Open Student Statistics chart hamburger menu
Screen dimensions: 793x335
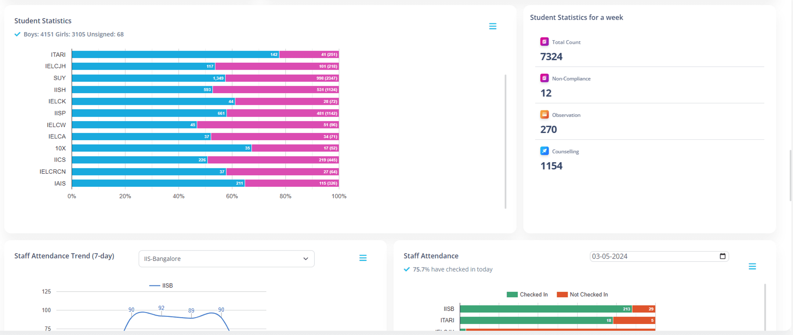click(493, 26)
